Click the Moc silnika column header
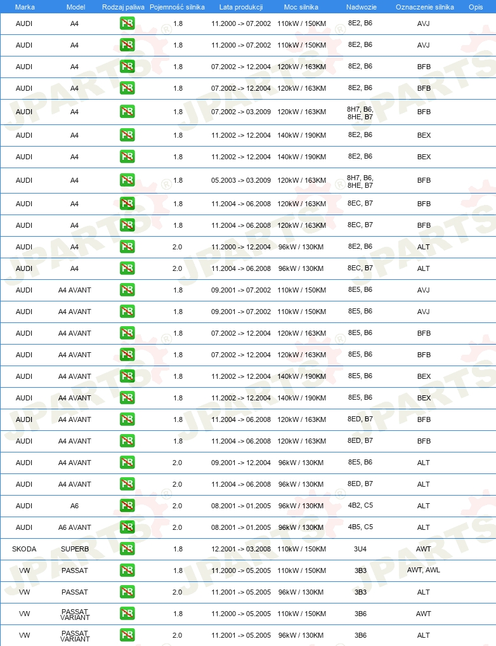 [301, 7]
